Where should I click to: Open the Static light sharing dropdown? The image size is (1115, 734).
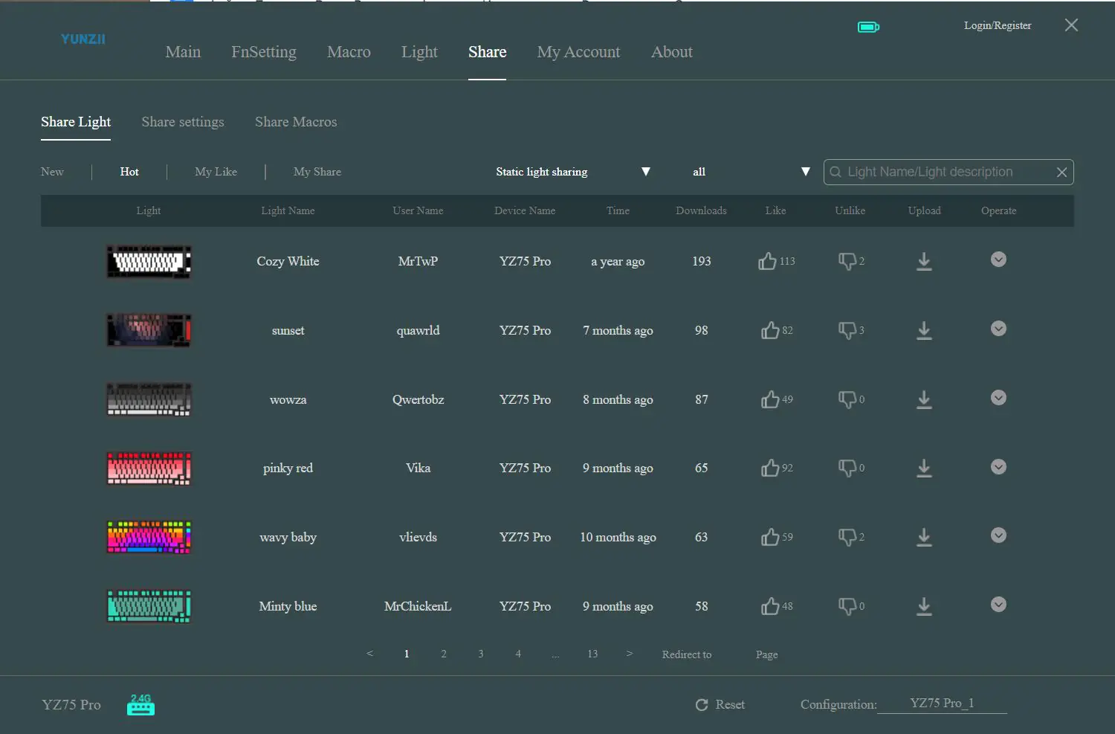(572, 172)
